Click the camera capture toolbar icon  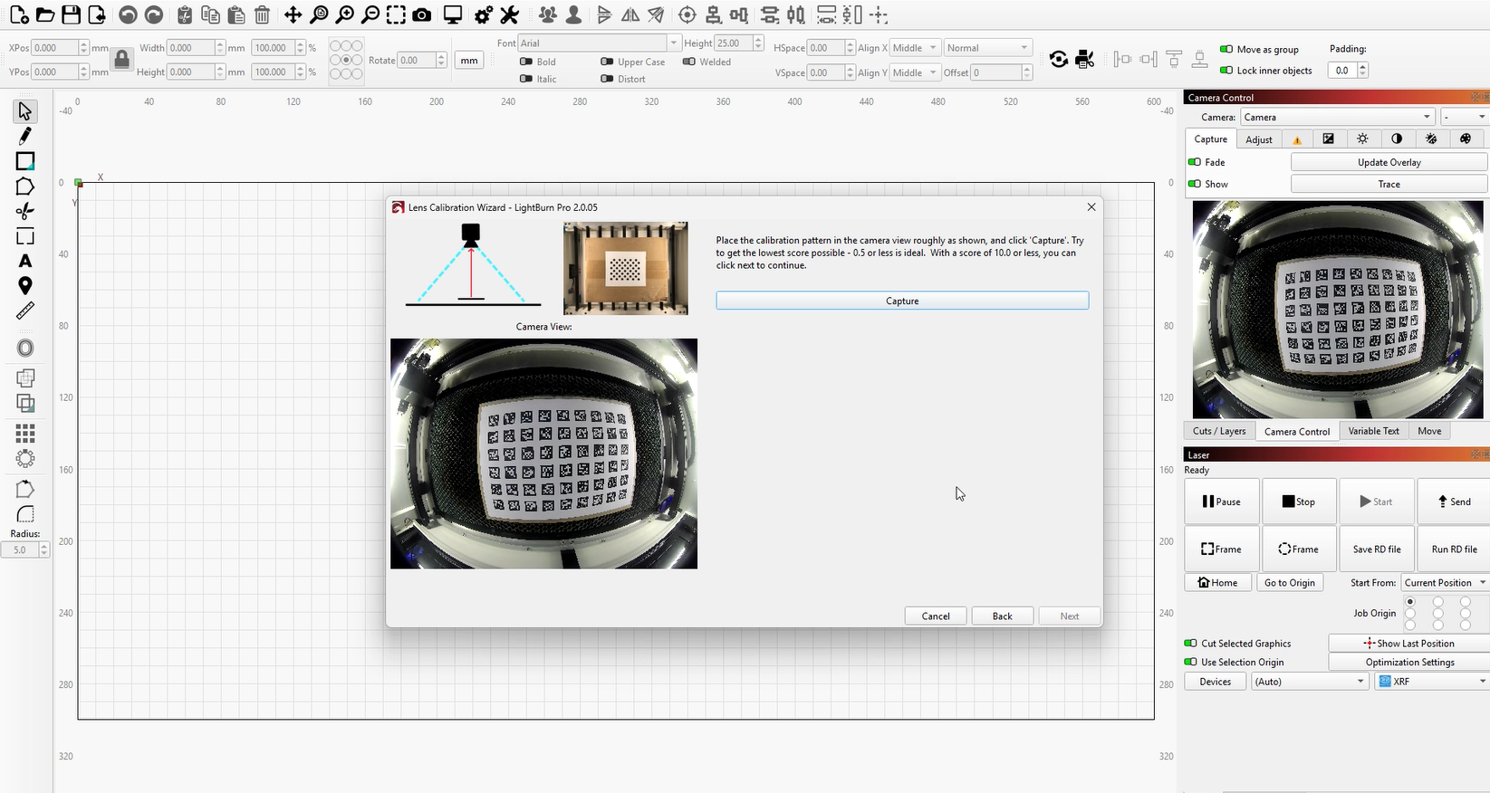tap(421, 15)
